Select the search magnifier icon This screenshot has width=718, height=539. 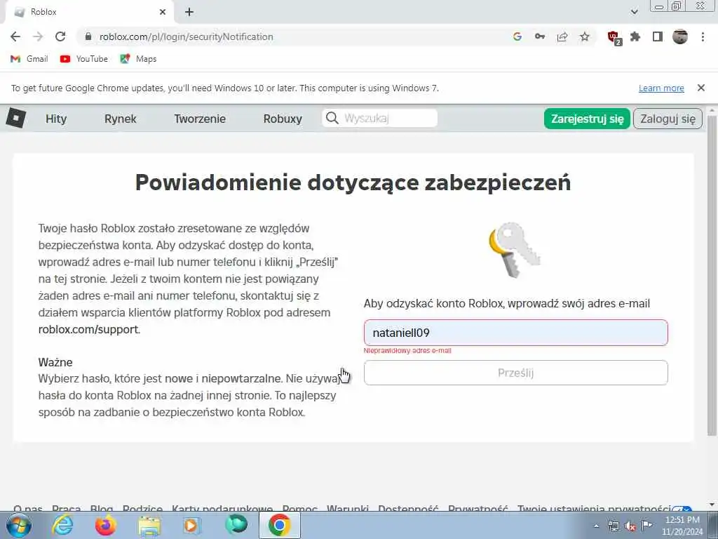coord(332,118)
